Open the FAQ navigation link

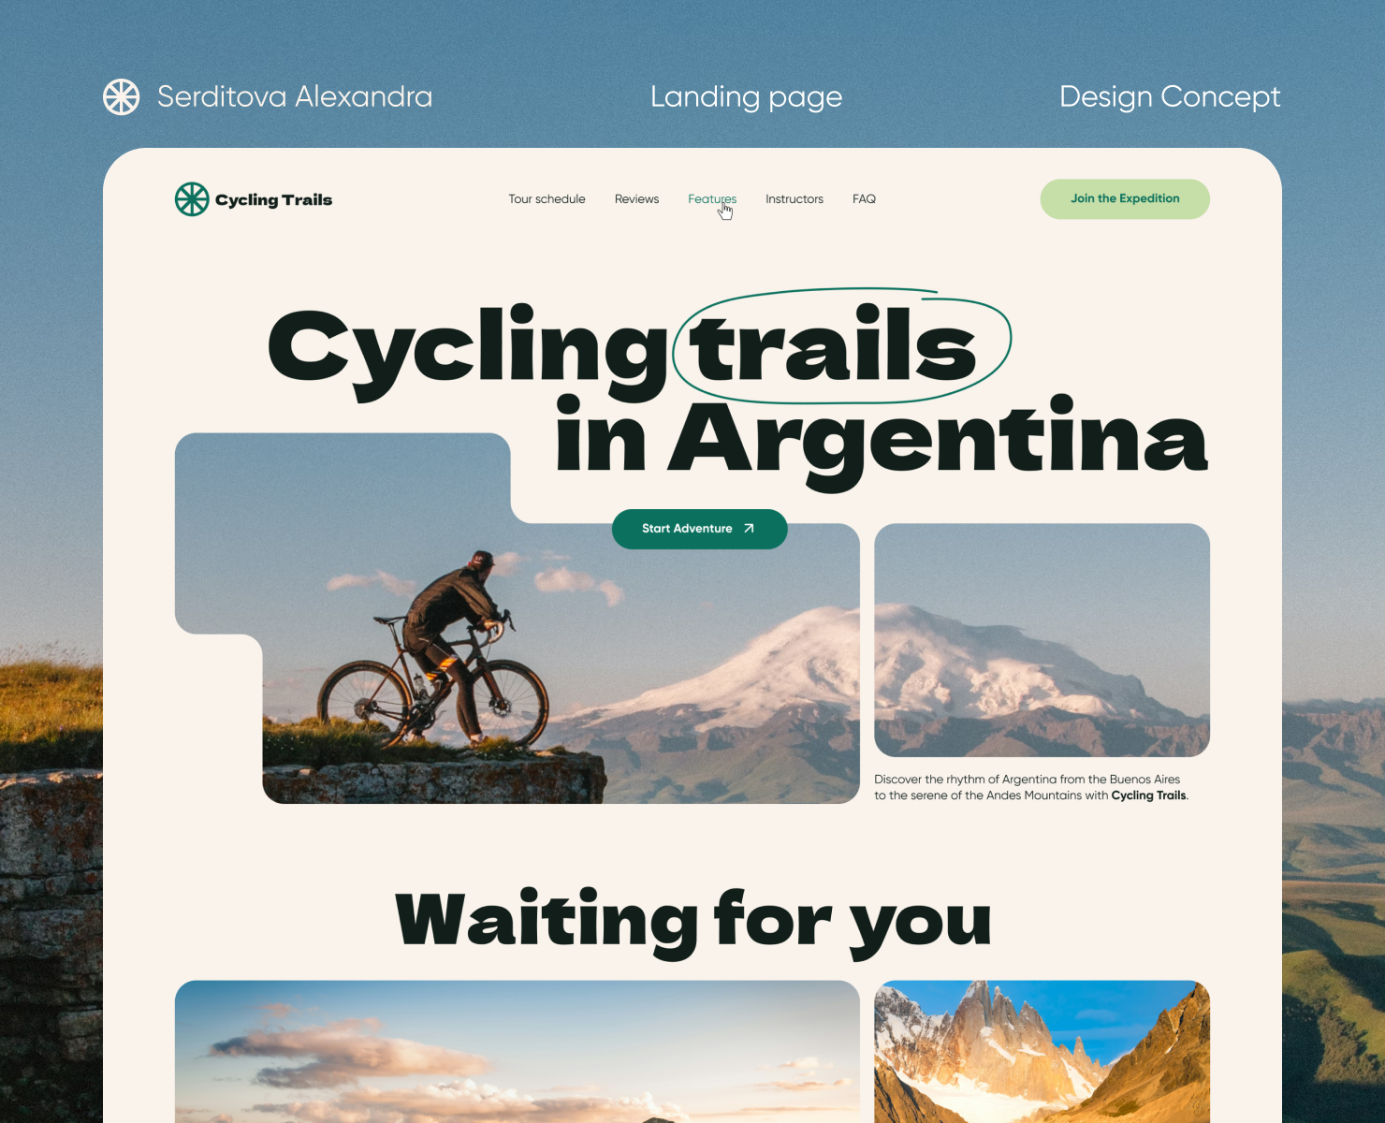(864, 199)
